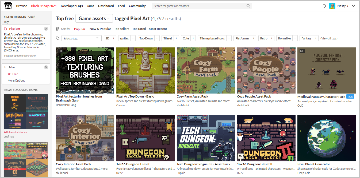Go to Dashboard
The width and height of the screenshot is (360, 178).
(106, 6)
